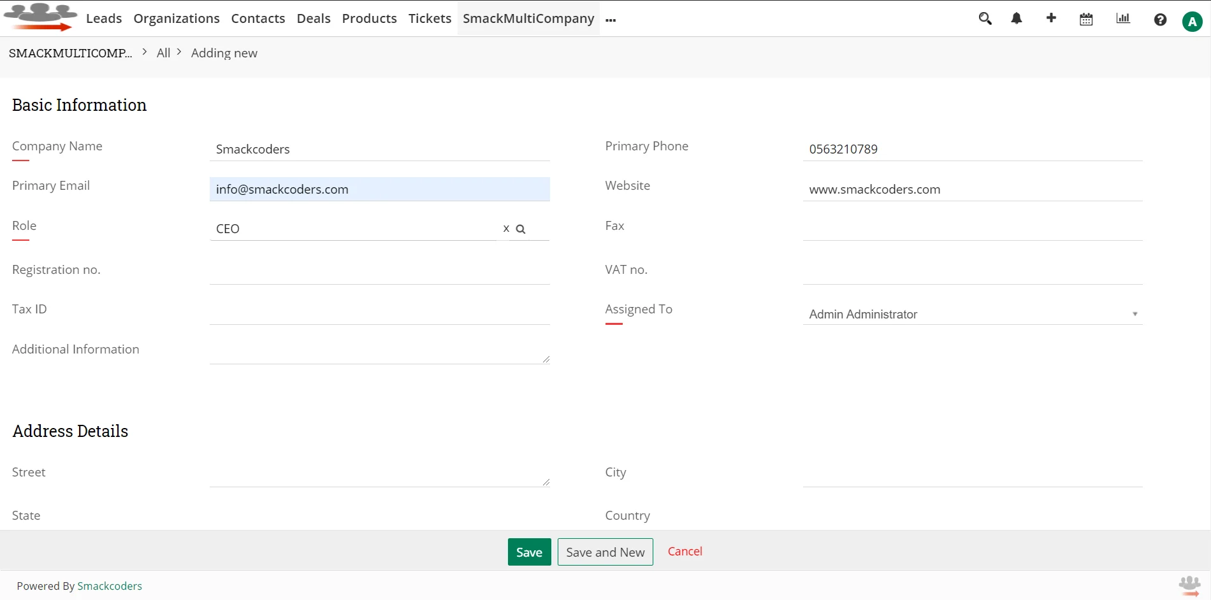
Task: Click the breadcrumb chevron after All
Action: [x=178, y=52]
